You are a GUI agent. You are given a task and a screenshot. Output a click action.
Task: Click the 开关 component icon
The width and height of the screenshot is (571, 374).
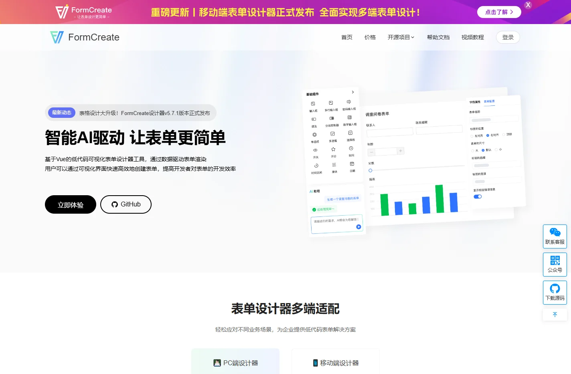[315, 150]
